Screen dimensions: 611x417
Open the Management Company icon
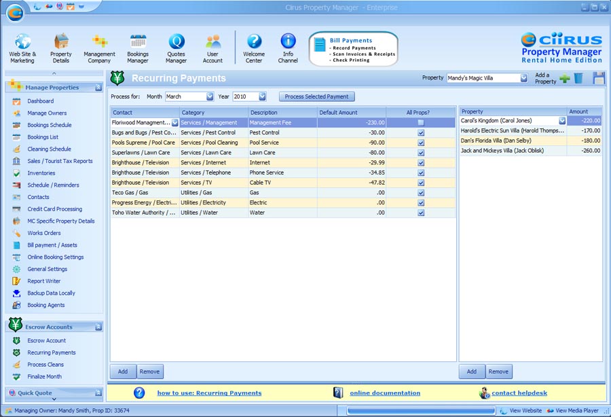click(99, 41)
